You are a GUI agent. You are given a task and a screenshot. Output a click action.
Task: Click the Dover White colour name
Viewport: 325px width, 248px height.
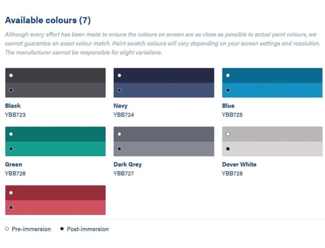[239, 164]
